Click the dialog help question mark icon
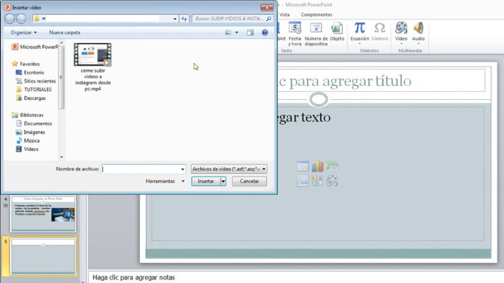 point(265,32)
